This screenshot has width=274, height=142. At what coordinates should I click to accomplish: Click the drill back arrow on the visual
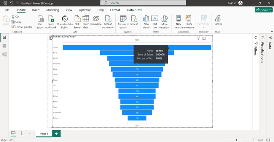tap(51, 38)
